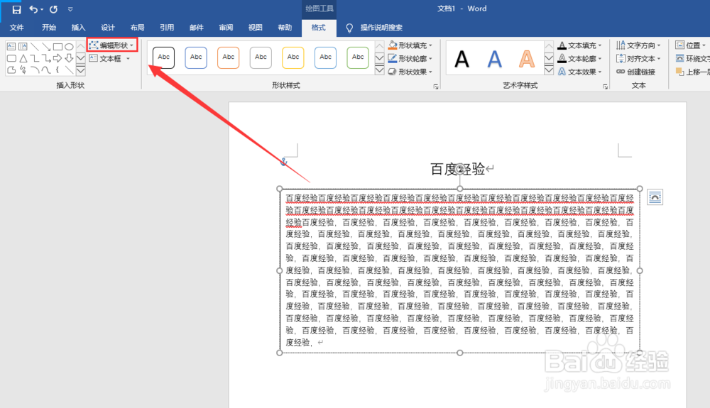Open the 位置 dropdown
This screenshot has height=408, width=710.
pyautogui.click(x=691, y=45)
